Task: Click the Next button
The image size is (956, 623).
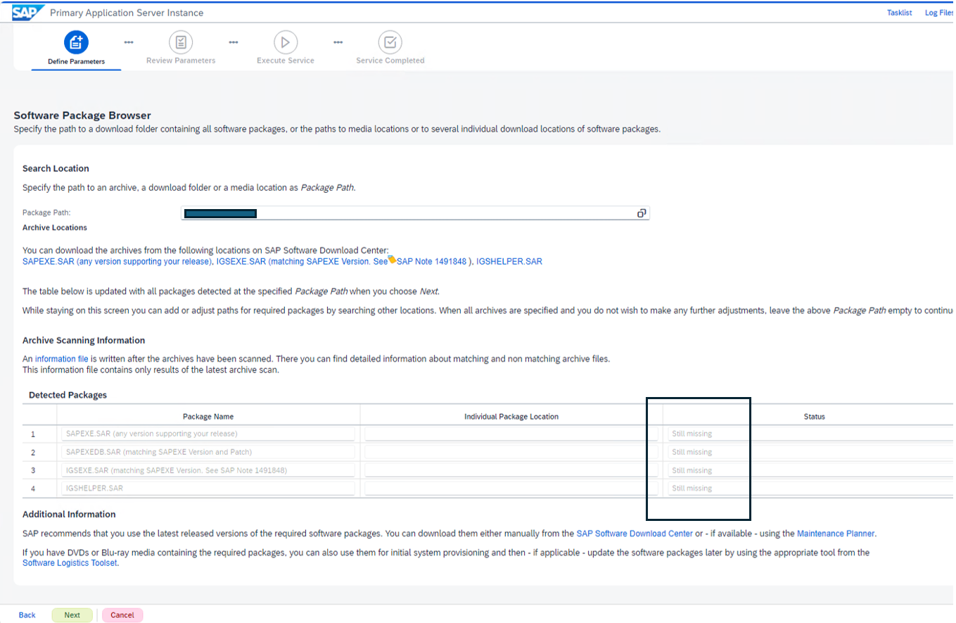Action: click(72, 615)
